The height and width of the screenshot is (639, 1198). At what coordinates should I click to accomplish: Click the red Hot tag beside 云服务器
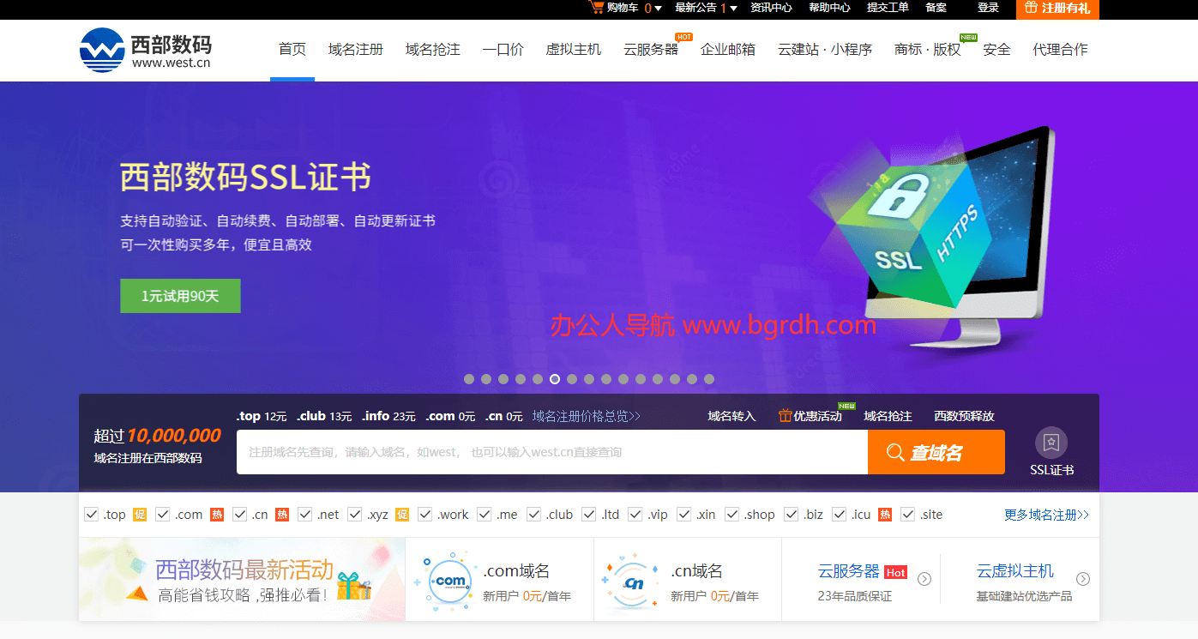tap(895, 572)
